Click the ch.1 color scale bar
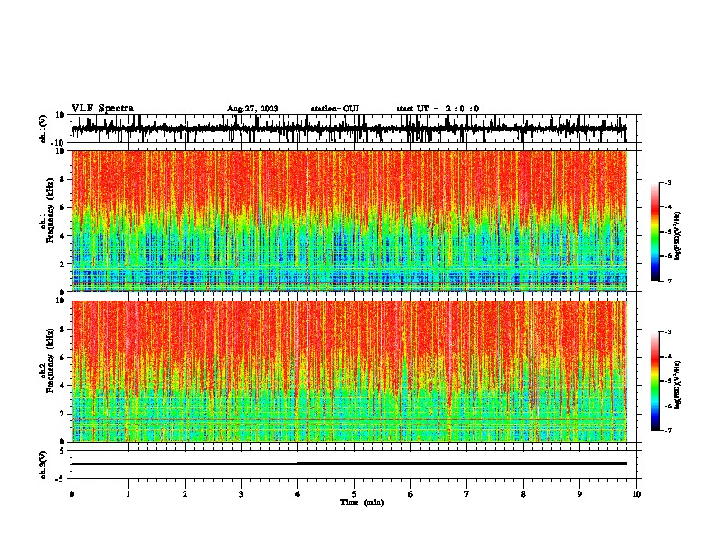The image size is (717, 554). point(655,232)
